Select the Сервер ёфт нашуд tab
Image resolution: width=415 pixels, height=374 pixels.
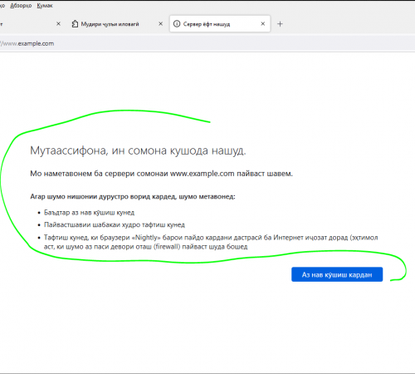220,24
